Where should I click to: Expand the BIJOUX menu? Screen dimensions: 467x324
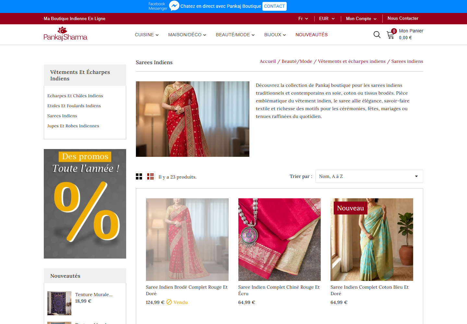[275, 35]
